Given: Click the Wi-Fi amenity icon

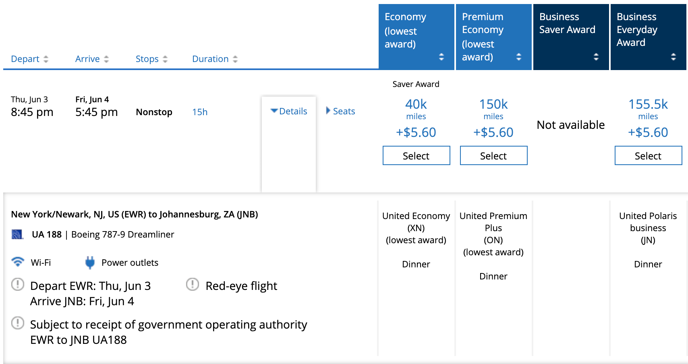Looking at the screenshot, I should 18,262.
